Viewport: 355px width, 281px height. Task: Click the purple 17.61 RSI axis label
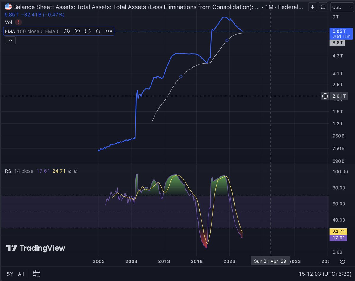339,238
